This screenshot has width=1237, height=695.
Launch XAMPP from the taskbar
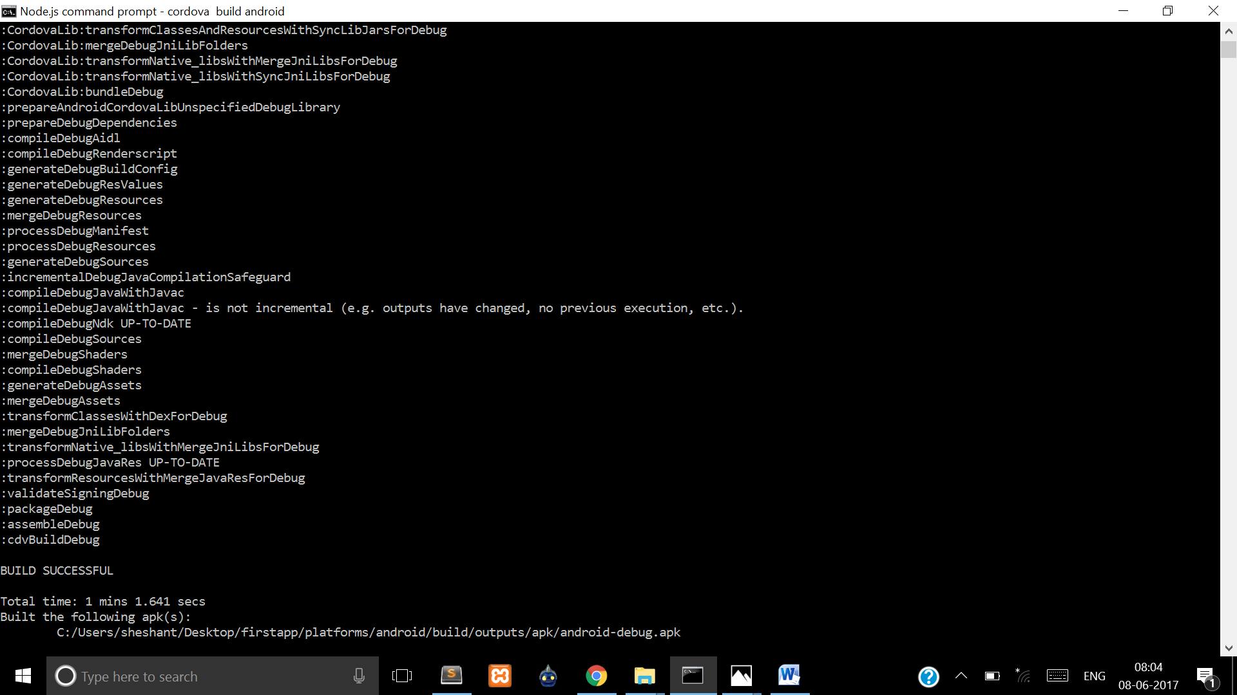point(500,676)
